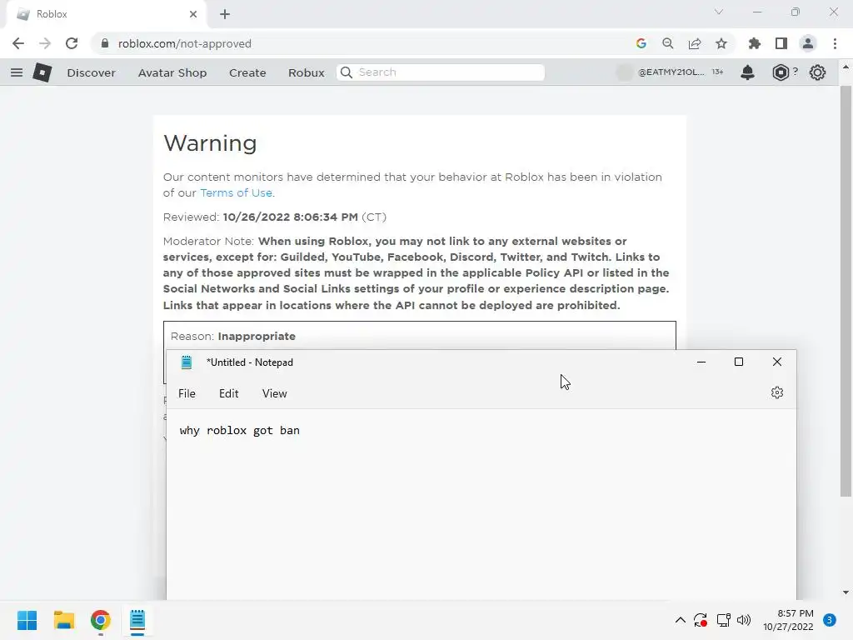The height and width of the screenshot is (640, 853).
Task: Open Notepad File menu
Action: pyautogui.click(x=187, y=393)
